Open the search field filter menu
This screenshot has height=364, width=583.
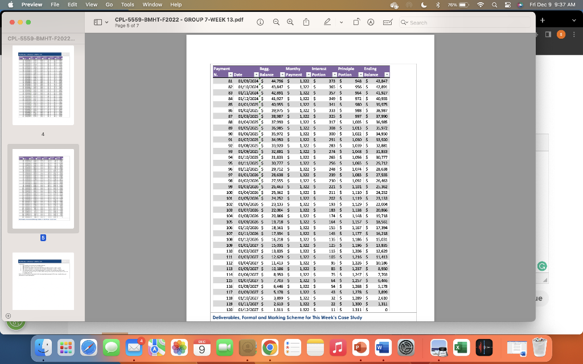[403, 23]
